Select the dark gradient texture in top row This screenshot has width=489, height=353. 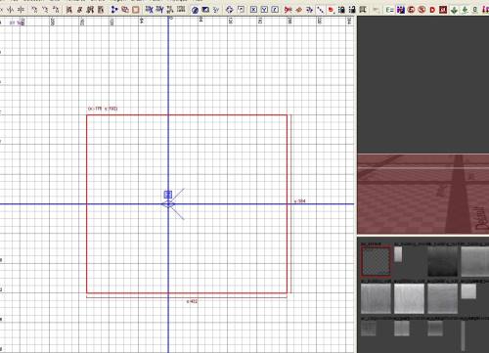point(442,261)
